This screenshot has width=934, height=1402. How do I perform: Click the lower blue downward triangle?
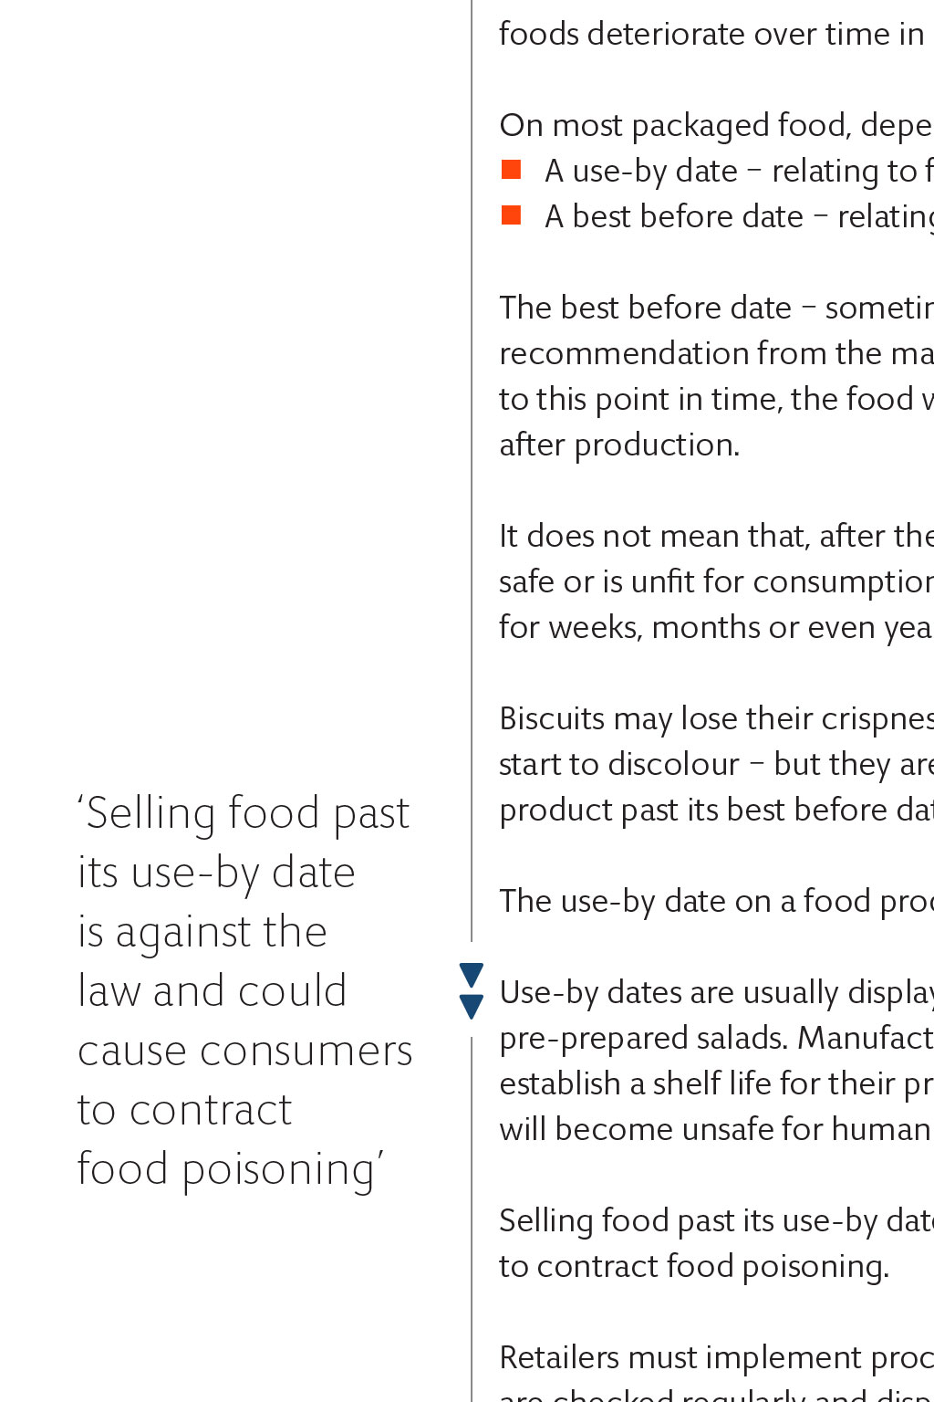[x=472, y=1007]
